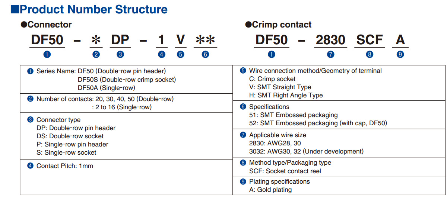Click the blue square before Product Number Structure

click(x=15, y=9)
